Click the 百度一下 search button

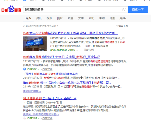point(138,10)
